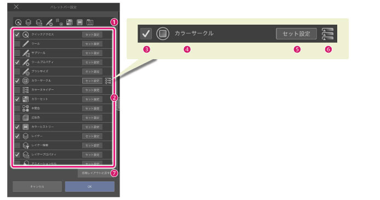This screenshot has height=200, width=380.
Task: Check the ブラシサイズ checkbox
Action: coord(17,71)
